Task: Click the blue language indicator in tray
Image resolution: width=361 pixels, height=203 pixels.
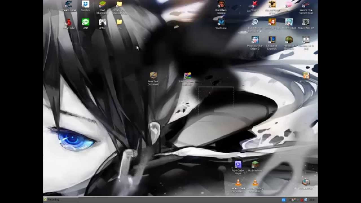Action: tap(283, 200)
